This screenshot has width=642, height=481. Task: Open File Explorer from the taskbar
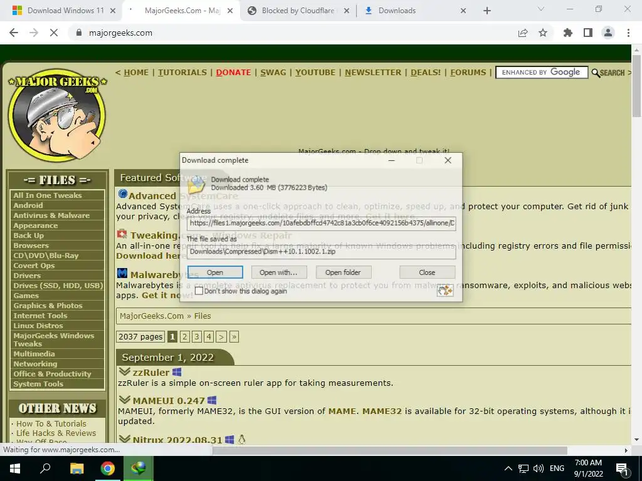(76, 468)
